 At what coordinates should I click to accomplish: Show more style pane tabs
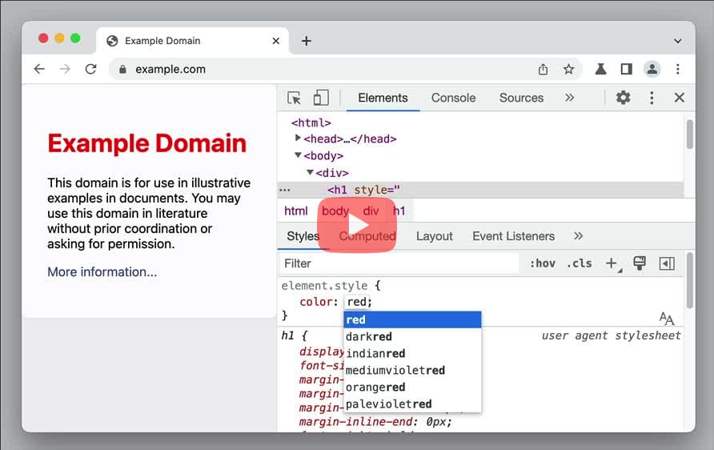[578, 236]
